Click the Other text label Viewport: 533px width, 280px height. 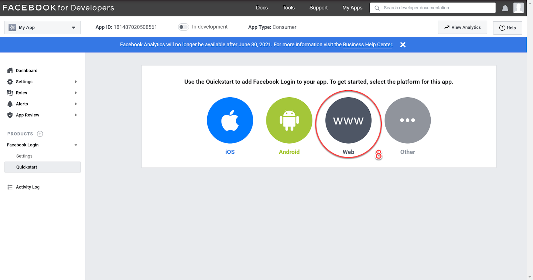pos(408,152)
